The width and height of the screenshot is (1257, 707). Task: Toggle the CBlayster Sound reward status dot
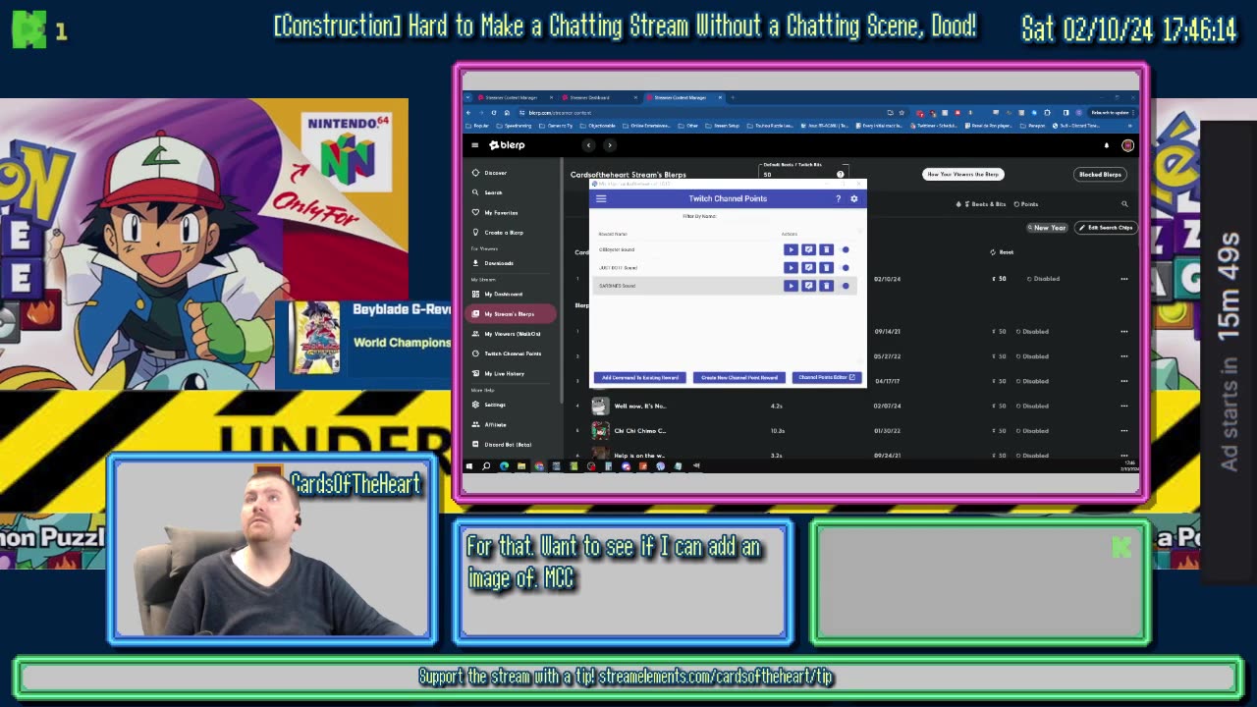click(846, 249)
